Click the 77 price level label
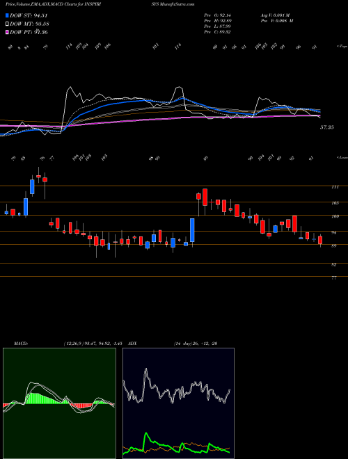 333,277
